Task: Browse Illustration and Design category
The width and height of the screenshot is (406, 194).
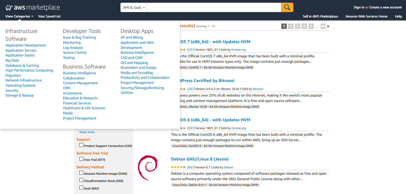Action: pyautogui.click(x=139, y=68)
